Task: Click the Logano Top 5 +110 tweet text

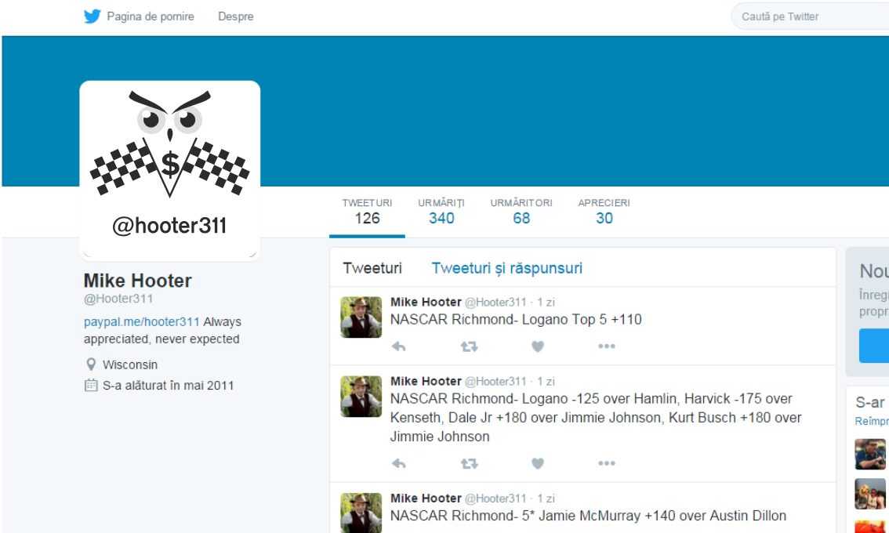Action: coord(516,319)
